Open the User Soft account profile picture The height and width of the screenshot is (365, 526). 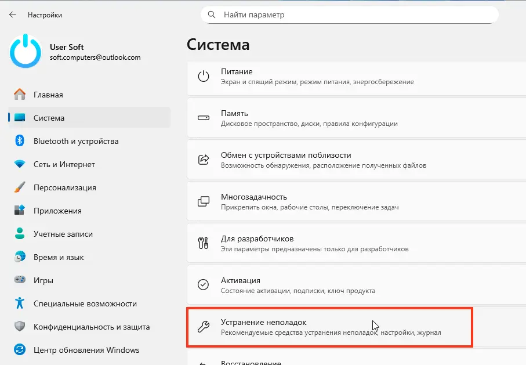click(x=26, y=51)
